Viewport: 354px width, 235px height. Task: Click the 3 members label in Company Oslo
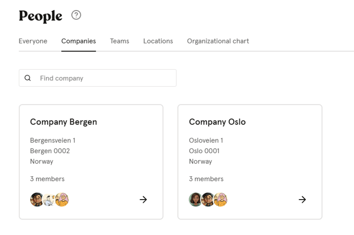pyautogui.click(x=206, y=179)
